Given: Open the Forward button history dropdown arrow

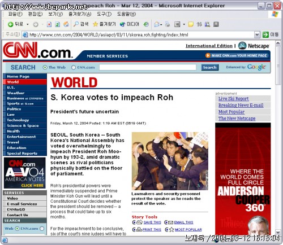Looking at the screenshot, I should [42, 24].
